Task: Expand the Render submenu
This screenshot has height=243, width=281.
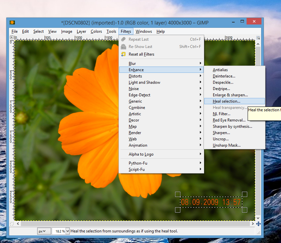Action: point(161,133)
